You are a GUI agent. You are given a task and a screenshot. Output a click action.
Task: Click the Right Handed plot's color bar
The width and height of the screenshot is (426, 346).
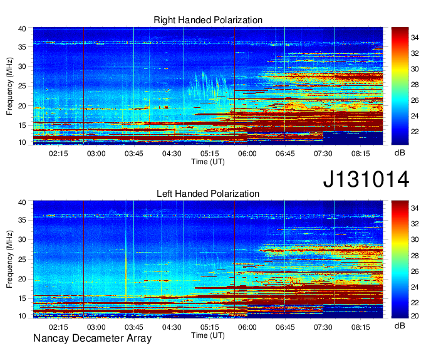[400, 86]
